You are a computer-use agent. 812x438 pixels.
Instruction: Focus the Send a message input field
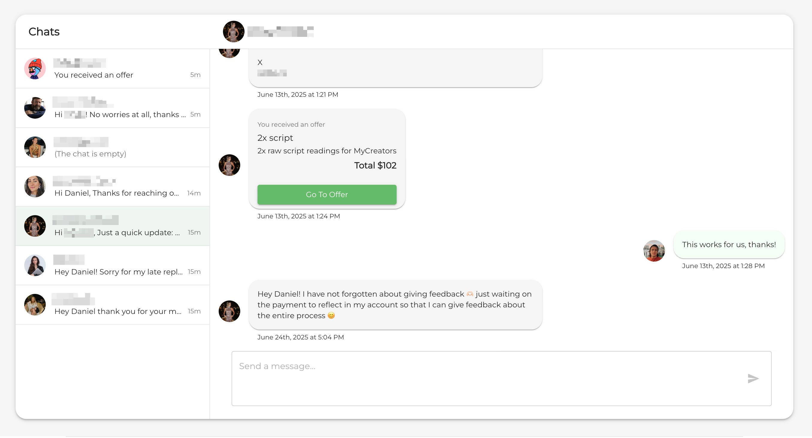[x=501, y=378]
